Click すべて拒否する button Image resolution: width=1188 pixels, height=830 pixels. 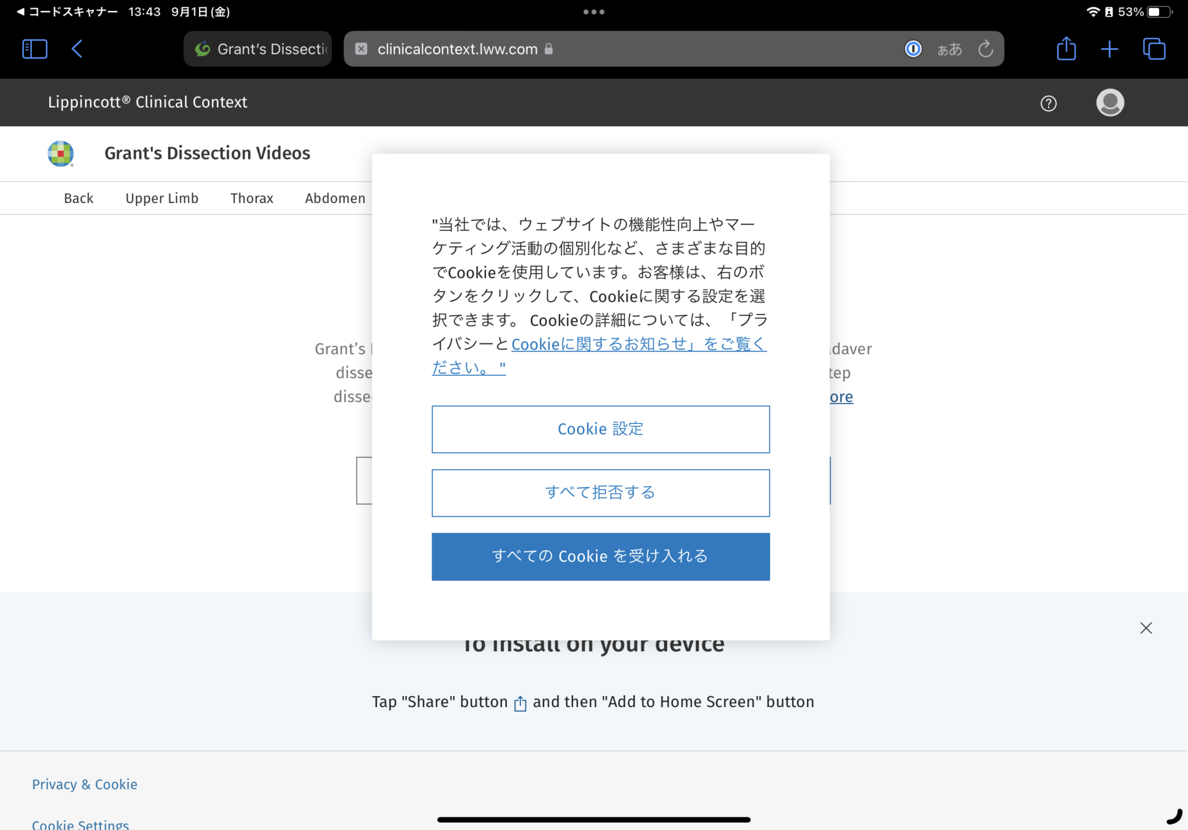[x=600, y=493]
